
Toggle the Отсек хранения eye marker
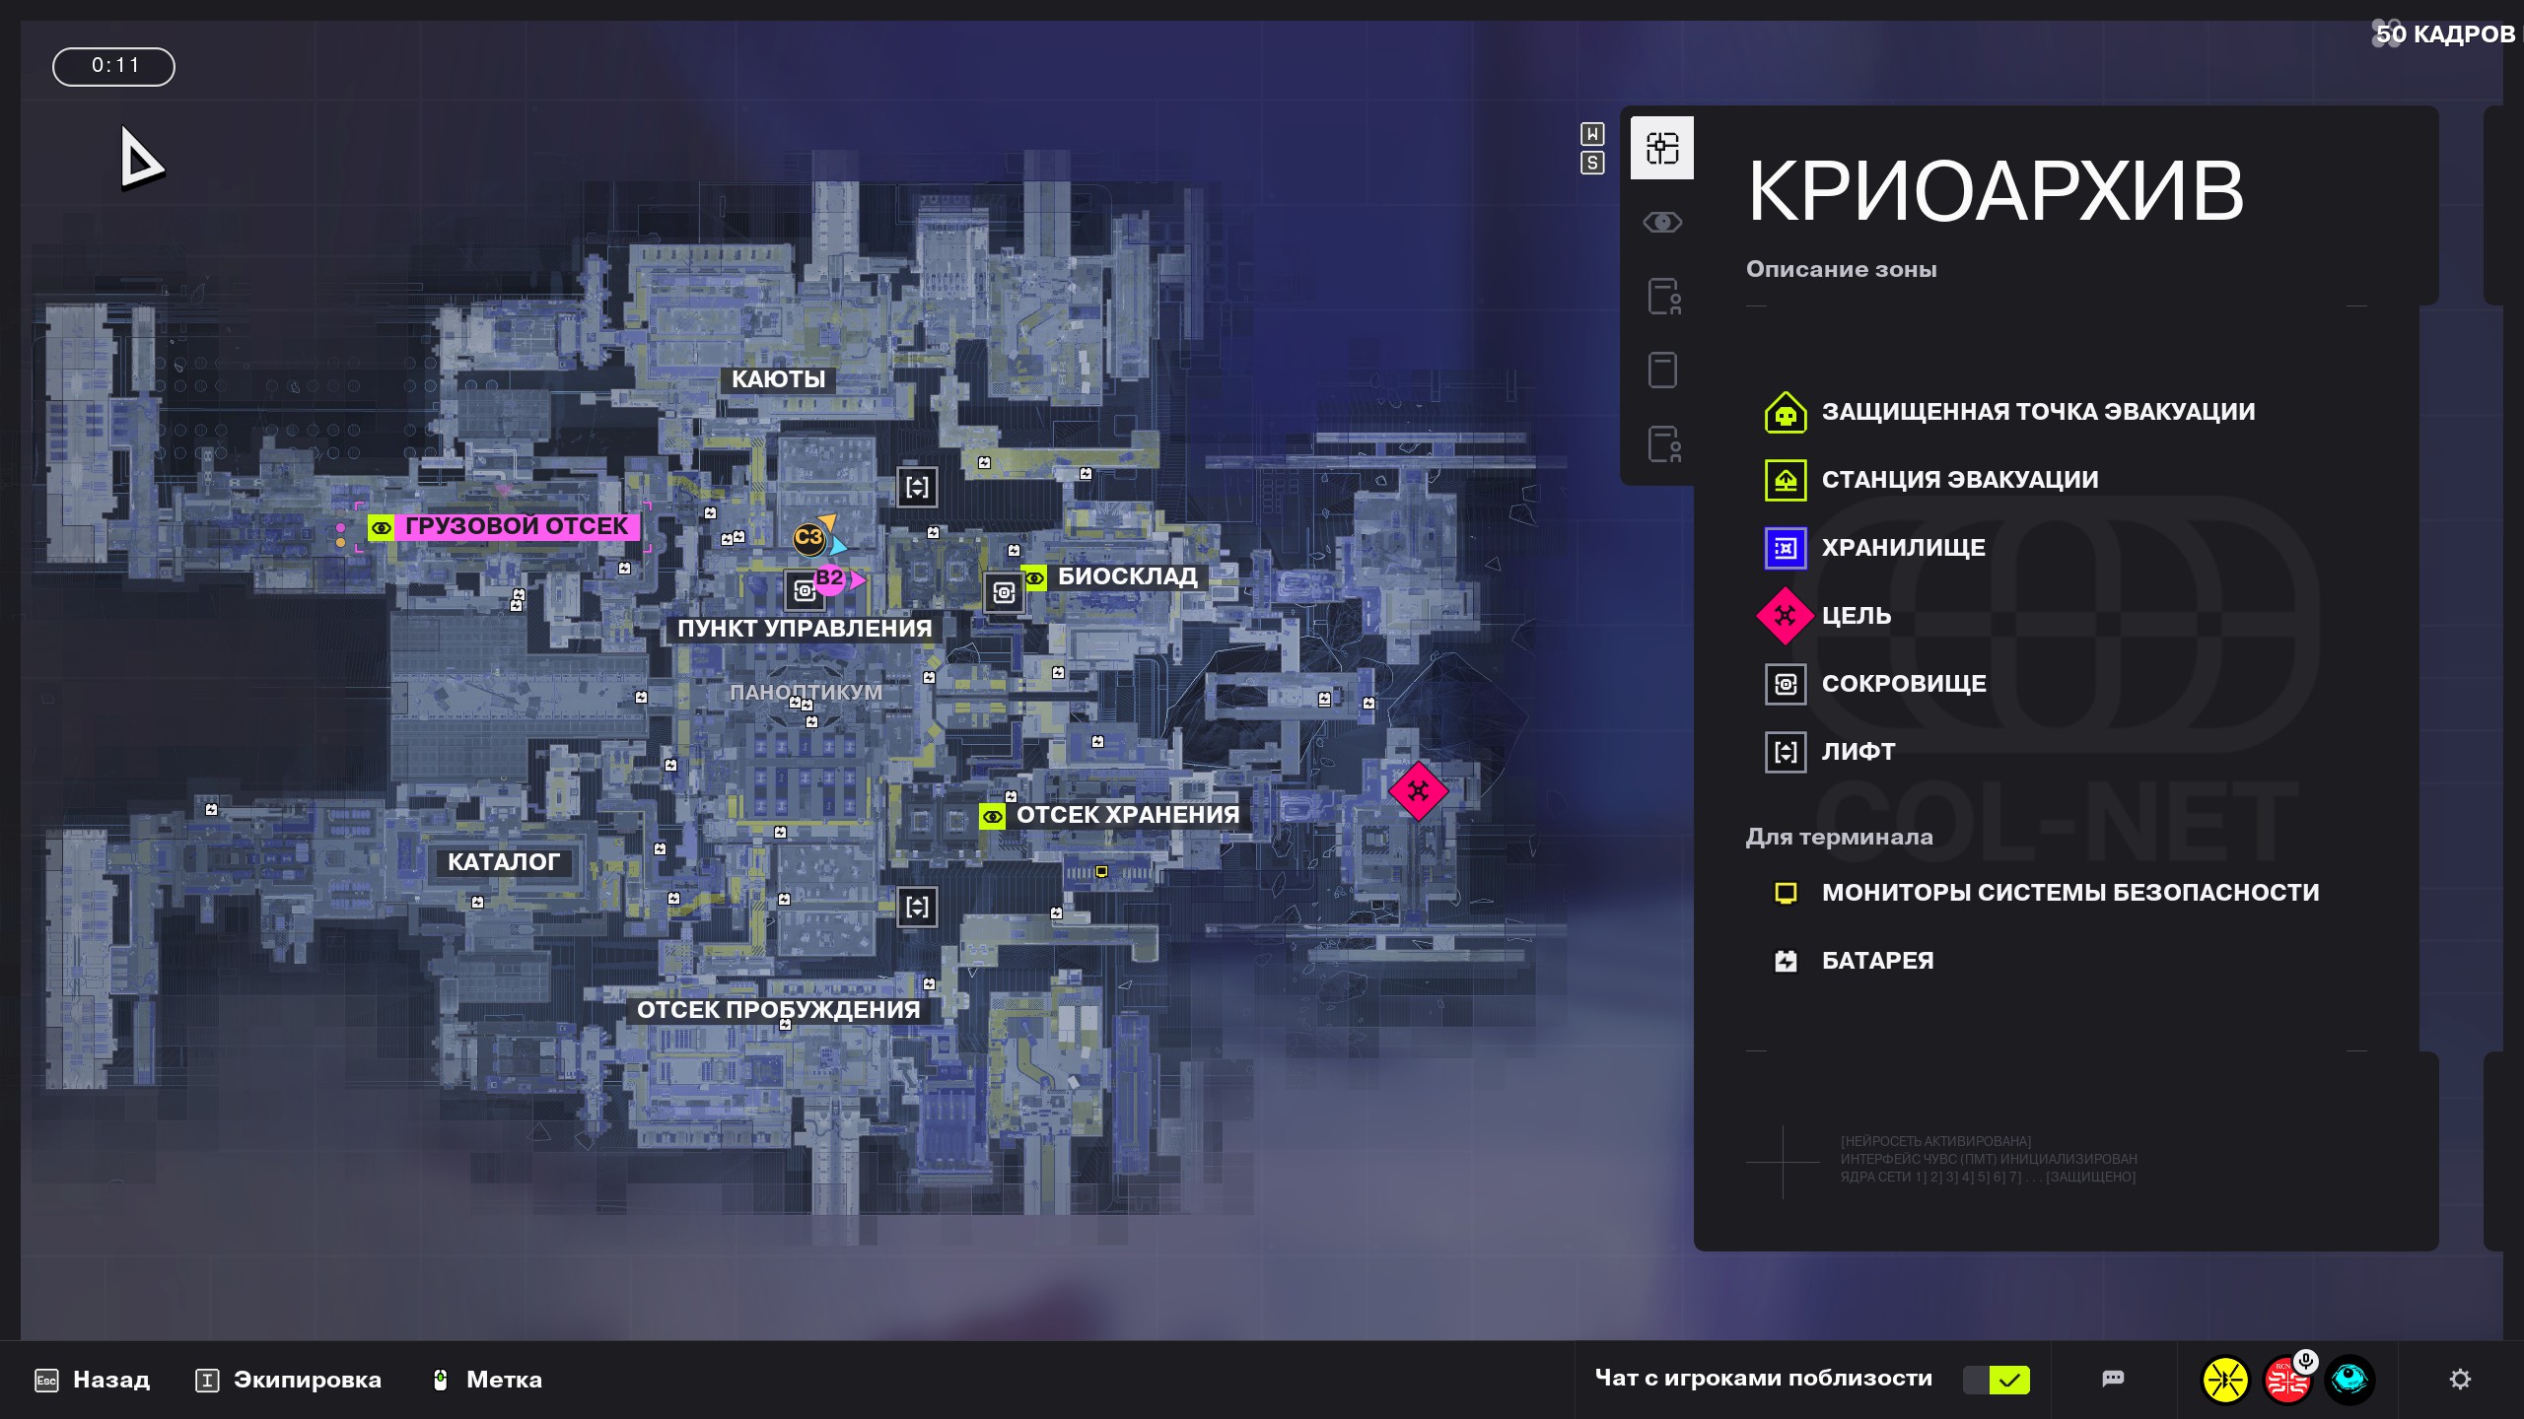coord(992,816)
